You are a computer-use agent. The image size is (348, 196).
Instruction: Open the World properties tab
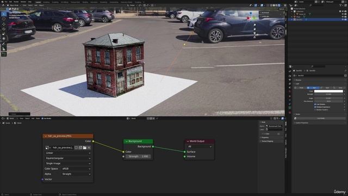coord(290,91)
